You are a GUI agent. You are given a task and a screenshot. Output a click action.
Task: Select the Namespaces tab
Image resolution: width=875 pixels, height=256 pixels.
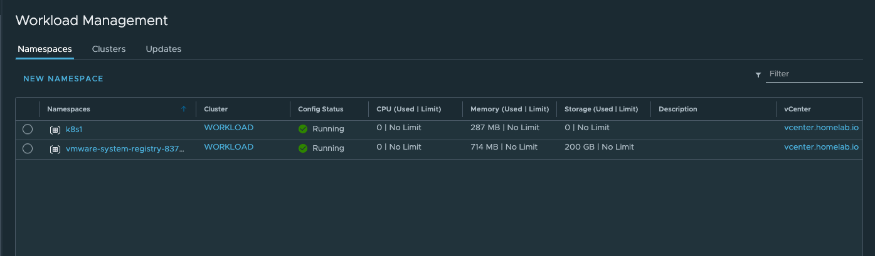(45, 49)
